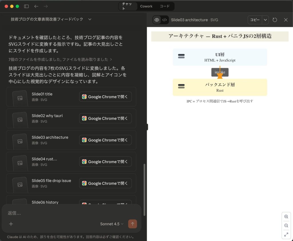Click the plus attachment icon
The image size is (293, 241).
(x=11, y=224)
